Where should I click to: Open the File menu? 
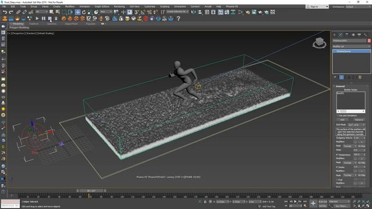click(4, 6)
